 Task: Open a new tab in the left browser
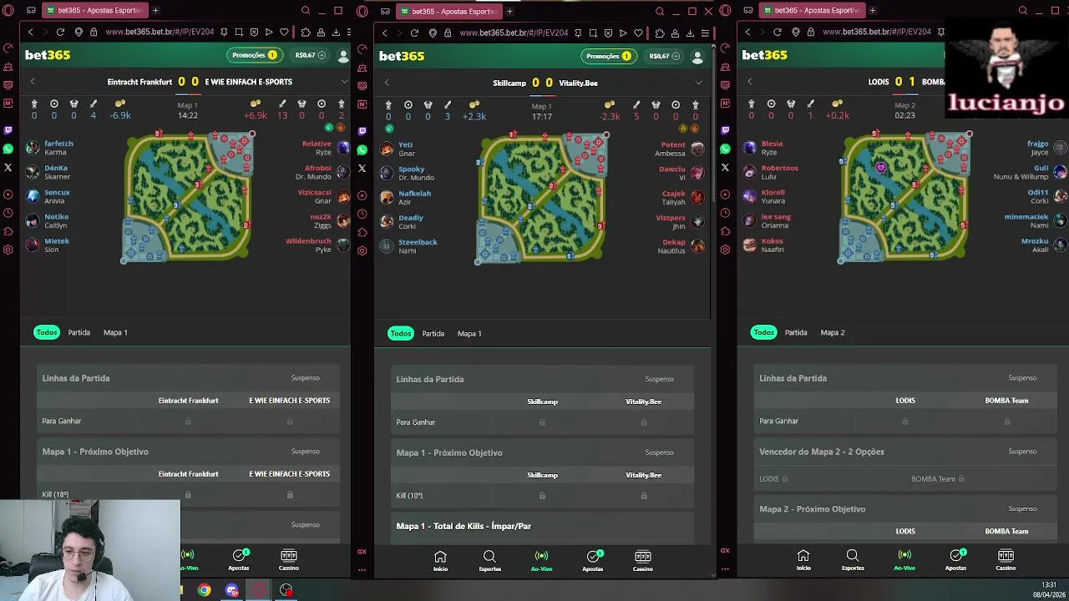(x=155, y=10)
